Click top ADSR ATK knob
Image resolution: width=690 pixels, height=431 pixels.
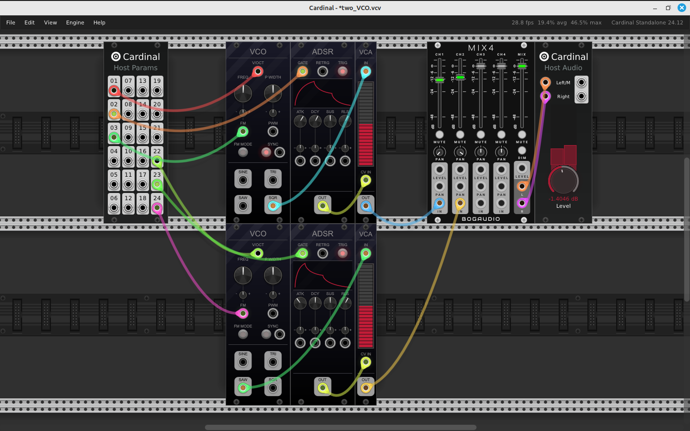point(300,121)
